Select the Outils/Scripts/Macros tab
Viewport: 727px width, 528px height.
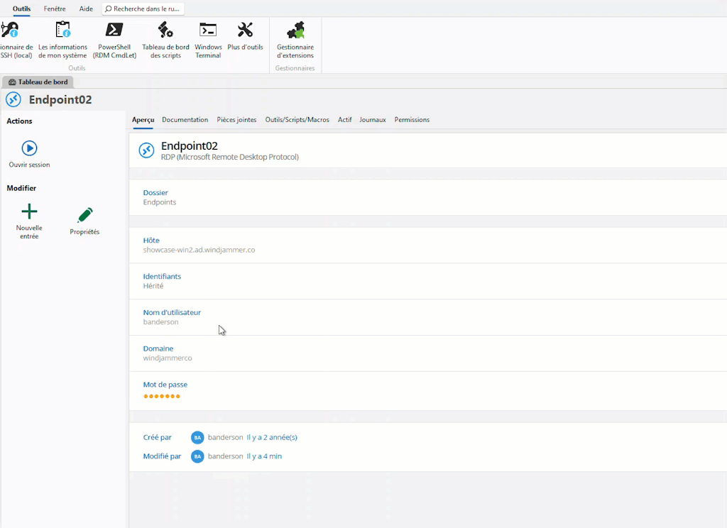[x=297, y=120]
